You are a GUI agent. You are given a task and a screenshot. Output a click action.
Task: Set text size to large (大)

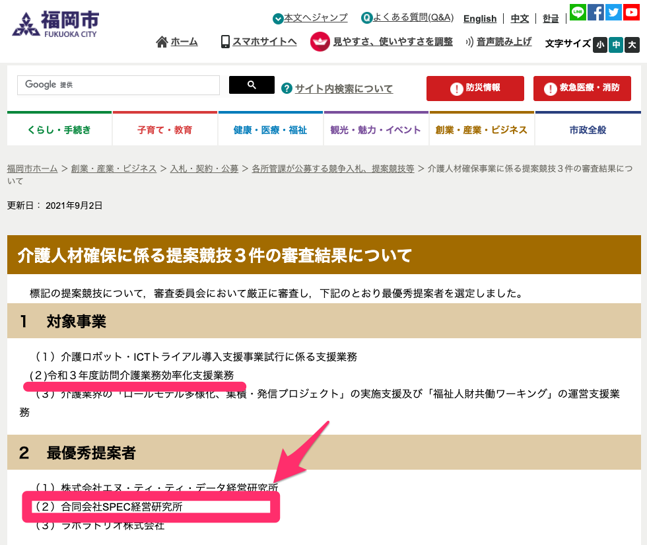pos(632,44)
